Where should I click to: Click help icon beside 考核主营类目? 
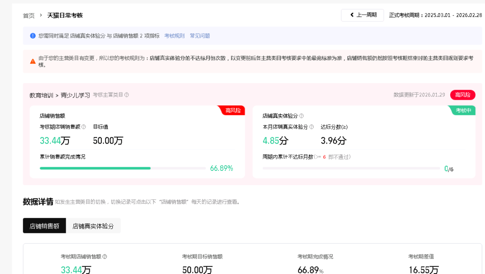pyautogui.click(x=126, y=95)
